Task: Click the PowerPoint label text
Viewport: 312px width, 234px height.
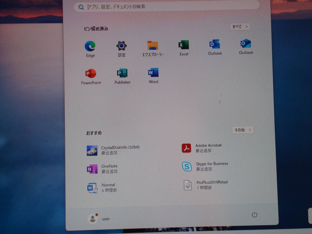Action: pos(91,83)
